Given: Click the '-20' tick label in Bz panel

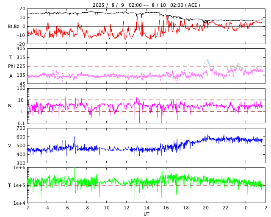Looking at the screenshot, I should [x=21, y=44].
